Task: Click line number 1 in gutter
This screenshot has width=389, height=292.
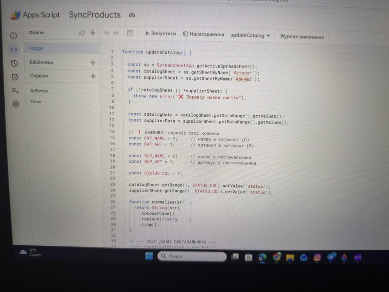Action: coord(112,52)
